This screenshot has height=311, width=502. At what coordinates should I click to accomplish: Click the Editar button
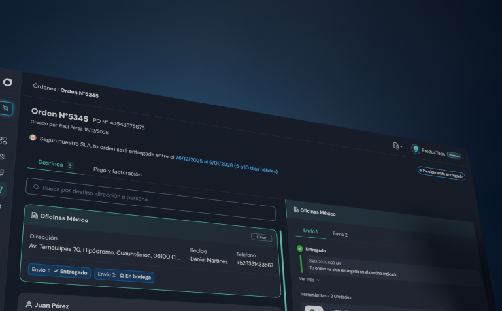261,237
